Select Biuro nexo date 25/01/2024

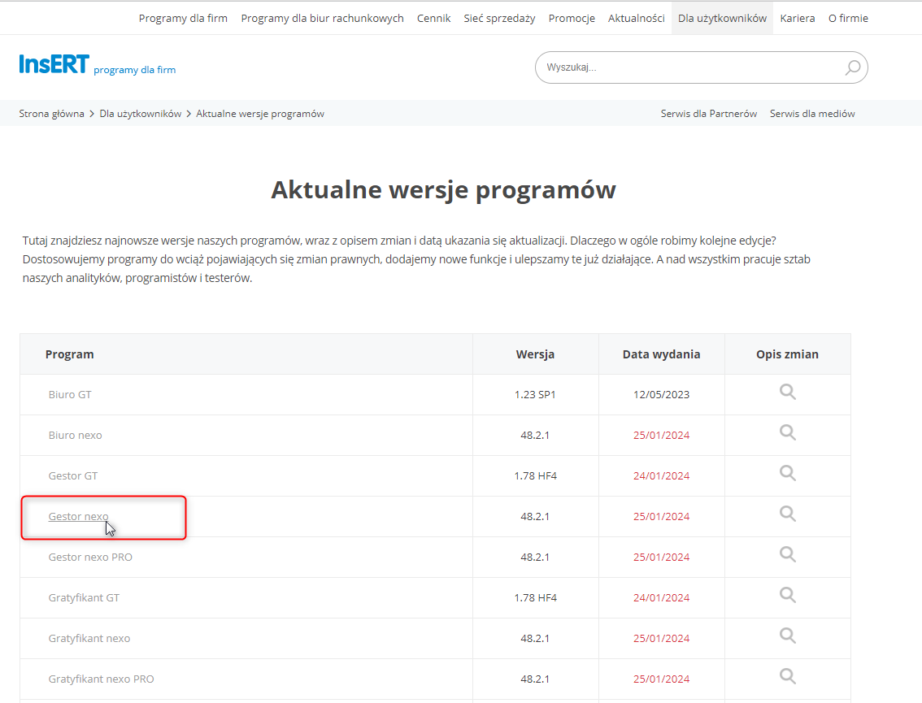[662, 435]
